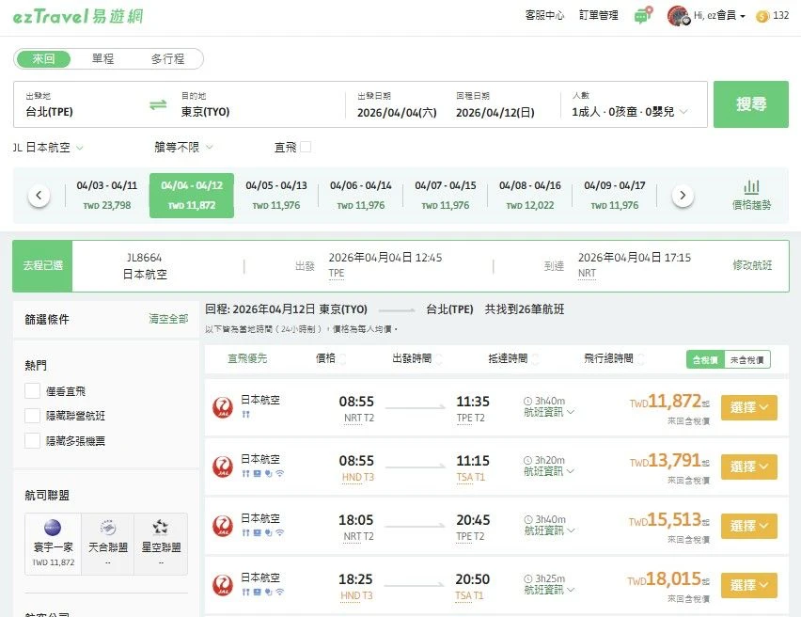Click the gold coin points icon

762,16
